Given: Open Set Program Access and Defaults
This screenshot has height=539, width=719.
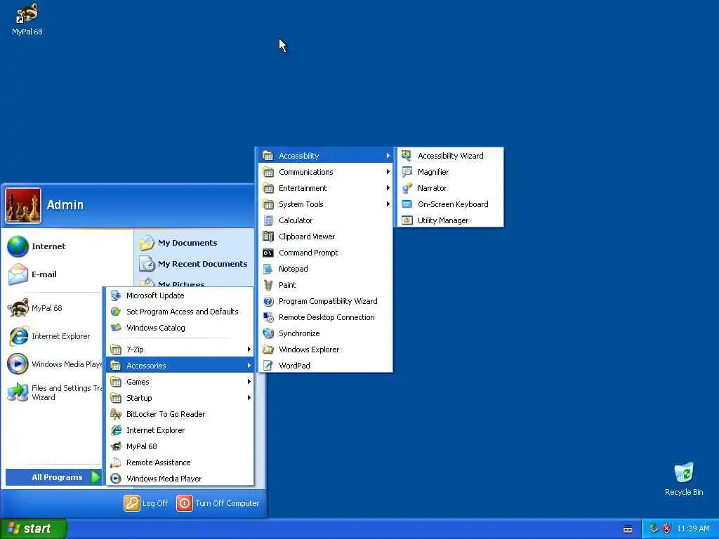Looking at the screenshot, I should 180,312.
